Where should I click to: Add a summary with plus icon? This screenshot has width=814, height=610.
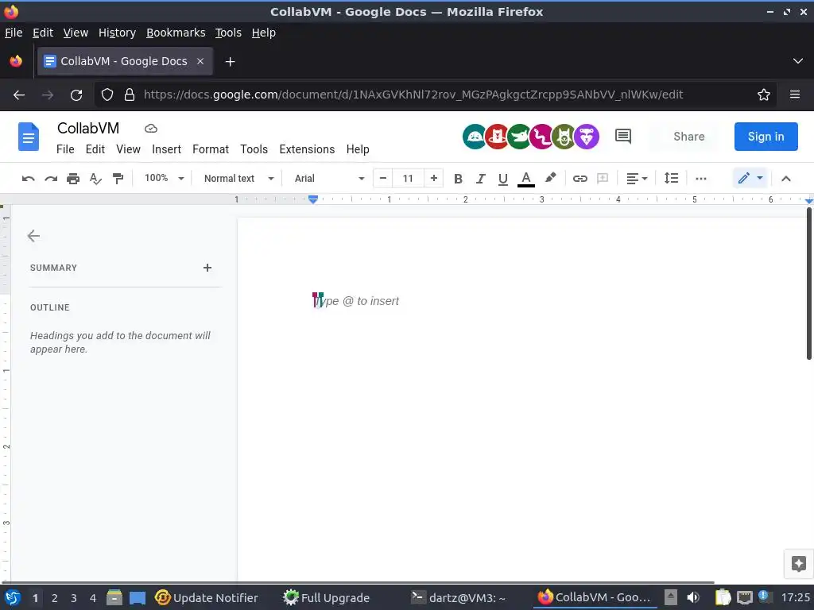tap(207, 268)
